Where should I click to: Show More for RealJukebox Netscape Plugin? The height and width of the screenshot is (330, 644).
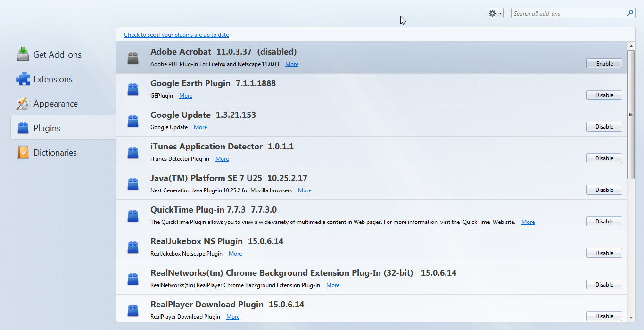pyautogui.click(x=235, y=254)
